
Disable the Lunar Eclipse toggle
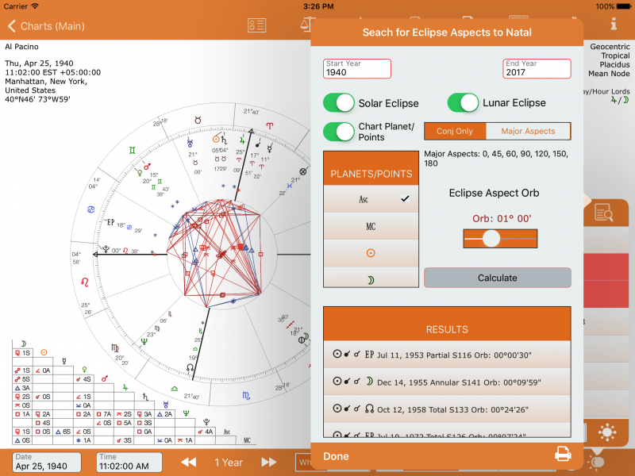(463, 103)
